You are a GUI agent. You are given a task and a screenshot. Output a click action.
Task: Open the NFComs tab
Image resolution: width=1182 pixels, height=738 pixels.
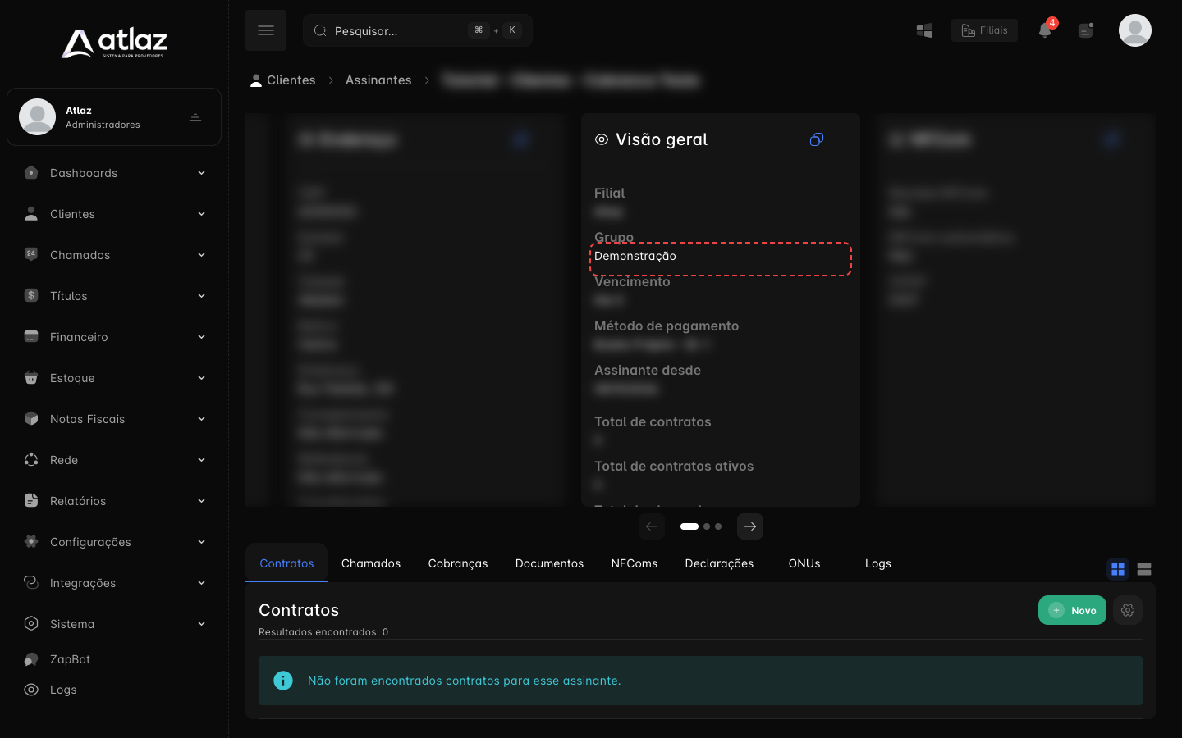click(634, 563)
